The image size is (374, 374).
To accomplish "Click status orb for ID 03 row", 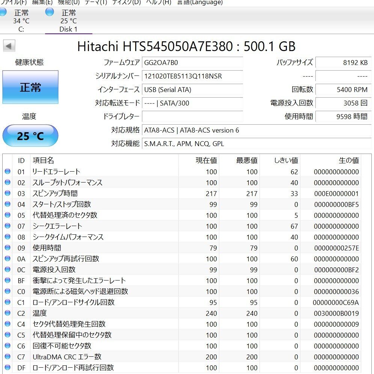I will point(8,193).
